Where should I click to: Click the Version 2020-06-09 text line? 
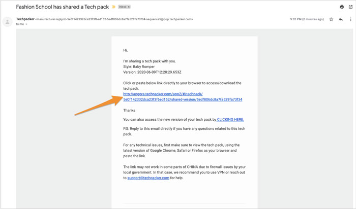(x=152, y=72)
